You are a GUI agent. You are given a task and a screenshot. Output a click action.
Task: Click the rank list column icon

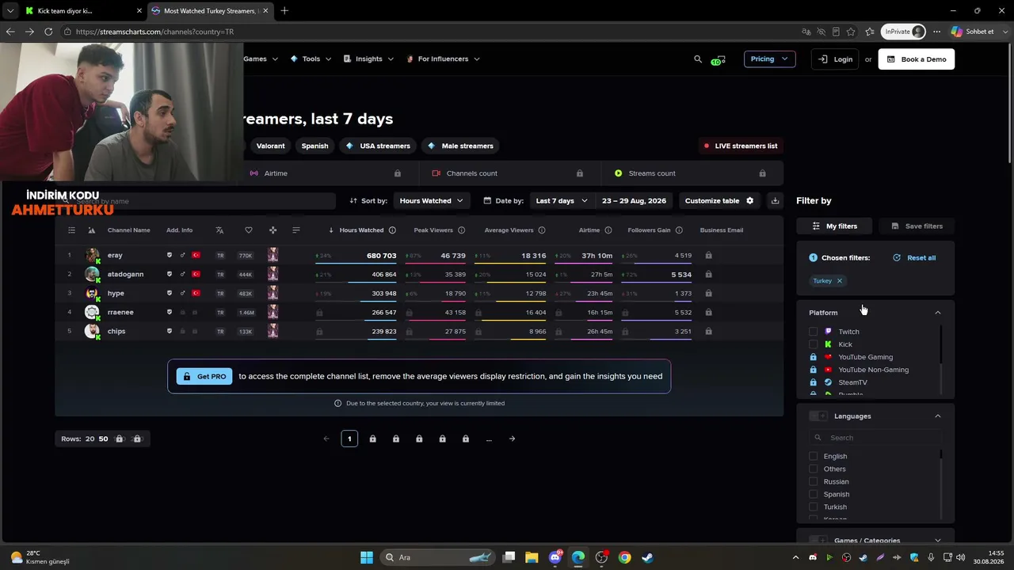tap(71, 230)
